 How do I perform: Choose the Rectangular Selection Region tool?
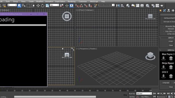pyautogui.click(x=28, y=5)
